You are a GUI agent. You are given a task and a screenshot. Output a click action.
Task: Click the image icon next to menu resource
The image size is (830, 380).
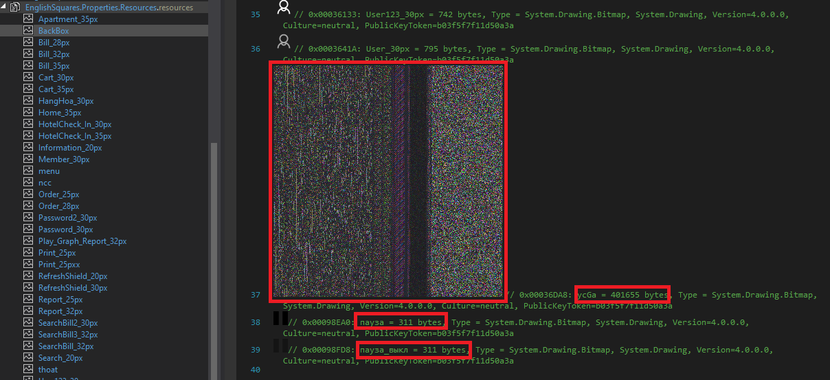tap(28, 171)
